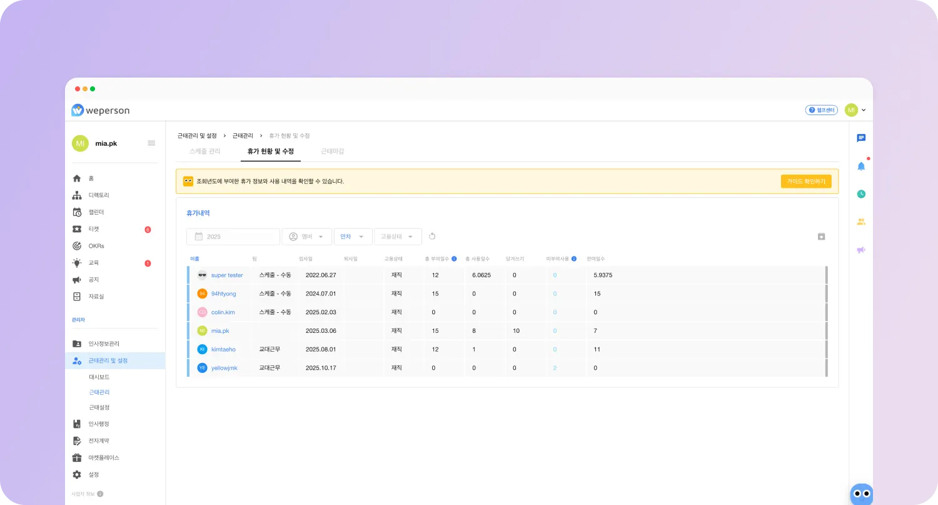This screenshot has width=938, height=505.
Task: Click the 당겨쓰기 value 10
Action: click(516, 330)
